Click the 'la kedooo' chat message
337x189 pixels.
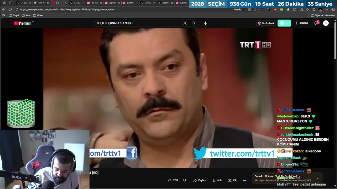coord(313,151)
